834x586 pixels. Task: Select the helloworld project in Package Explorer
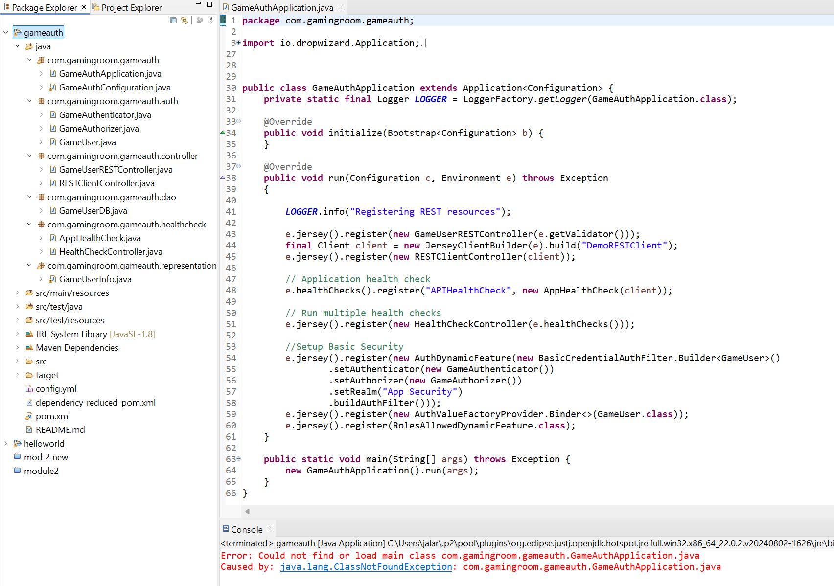pos(45,443)
